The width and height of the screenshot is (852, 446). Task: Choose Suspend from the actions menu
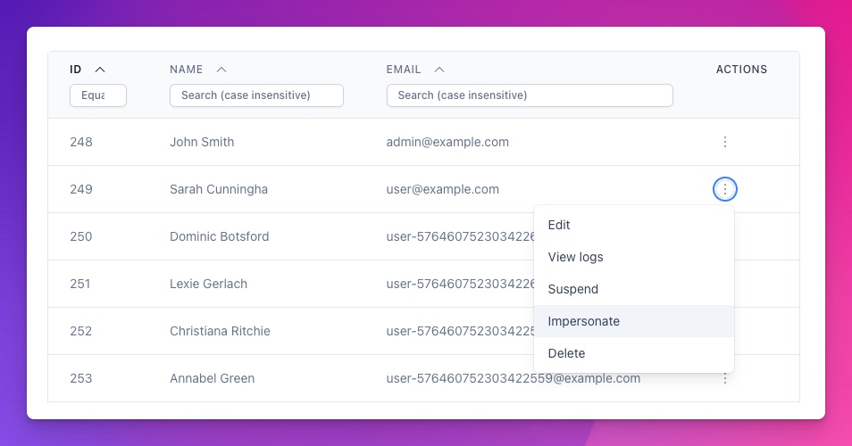pos(572,289)
